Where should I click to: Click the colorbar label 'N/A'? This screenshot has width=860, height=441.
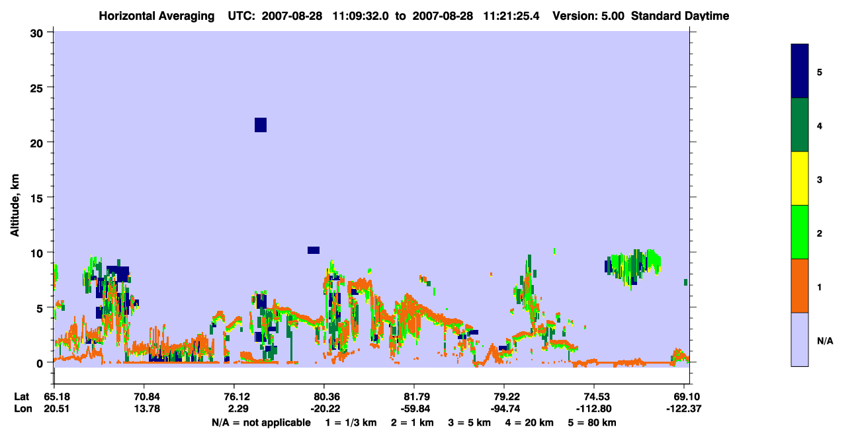click(x=825, y=341)
